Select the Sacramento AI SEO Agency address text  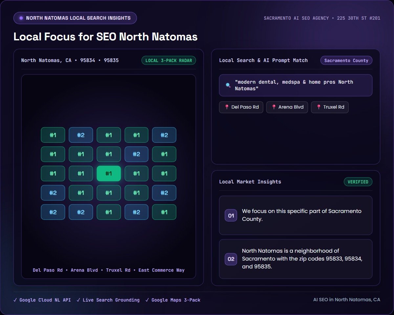[322, 18]
